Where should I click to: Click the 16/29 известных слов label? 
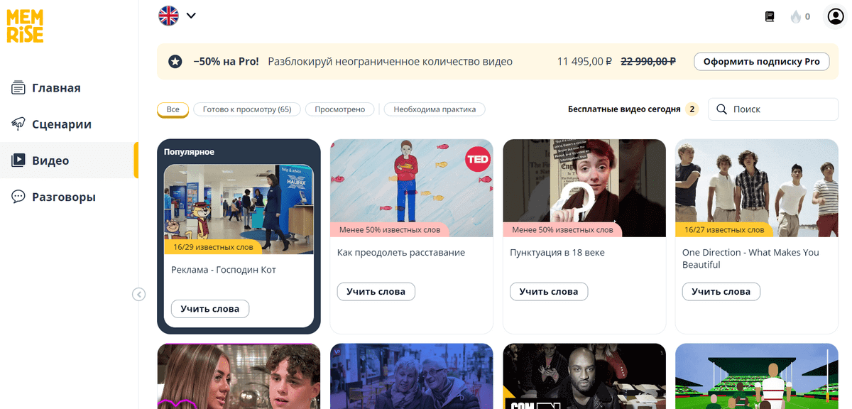213,247
